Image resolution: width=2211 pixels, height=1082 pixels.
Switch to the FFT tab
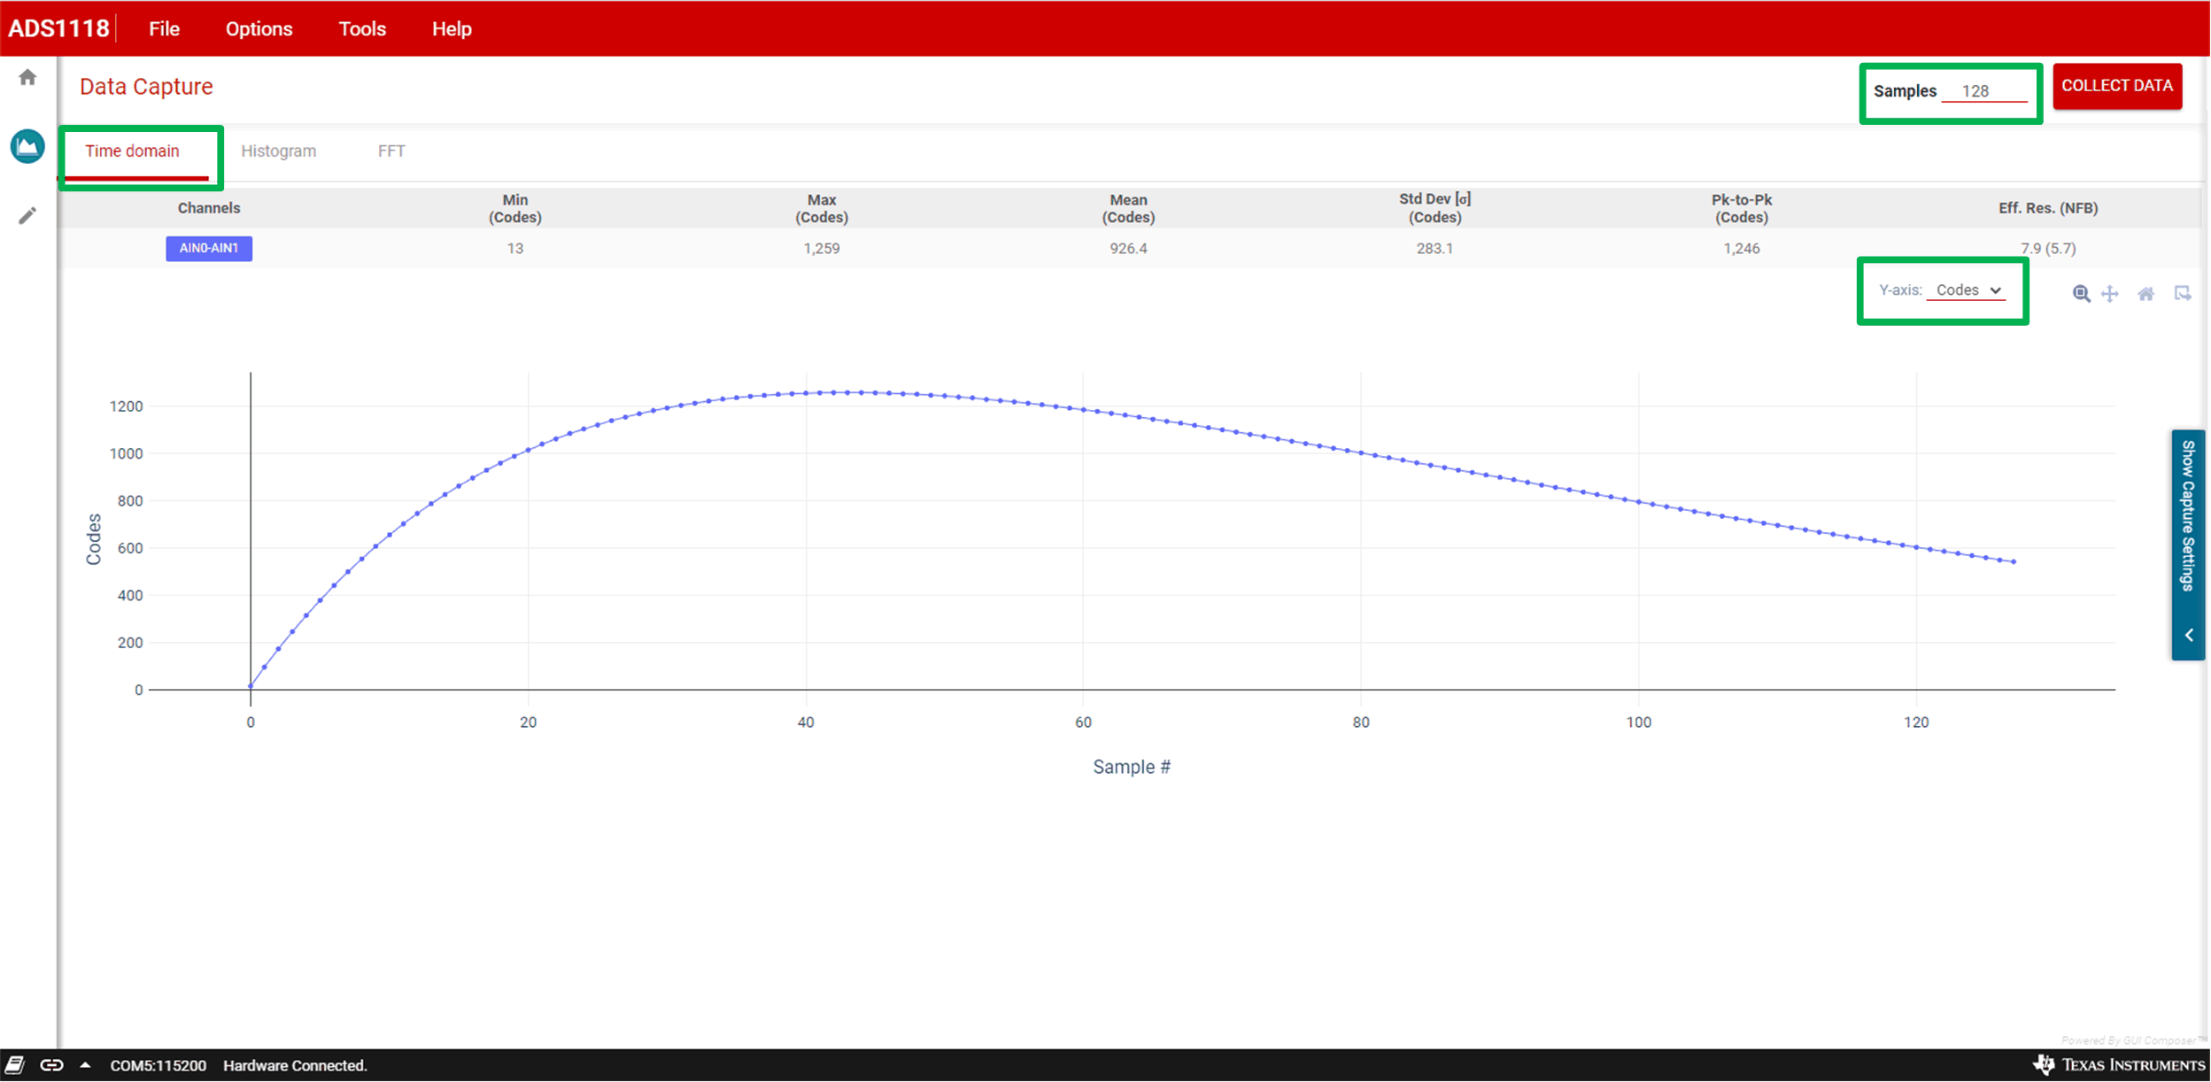pyautogui.click(x=391, y=151)
